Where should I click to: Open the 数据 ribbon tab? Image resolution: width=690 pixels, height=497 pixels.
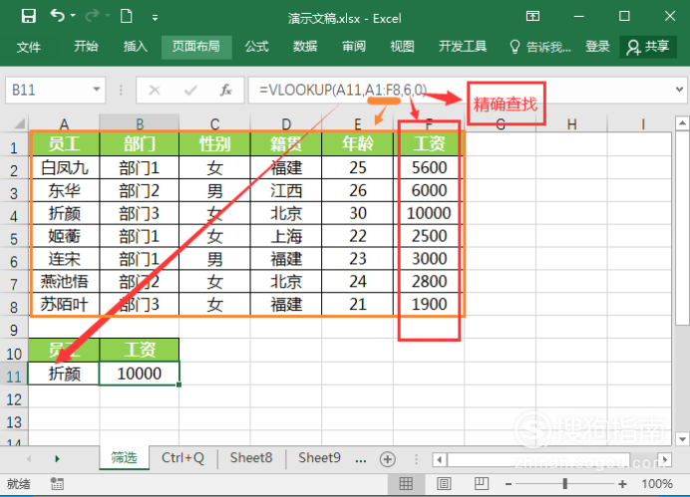(305, 46)
